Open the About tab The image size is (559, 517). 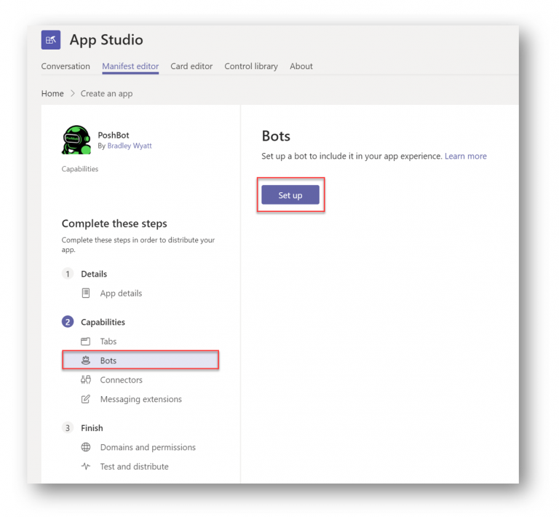(301, 66)
